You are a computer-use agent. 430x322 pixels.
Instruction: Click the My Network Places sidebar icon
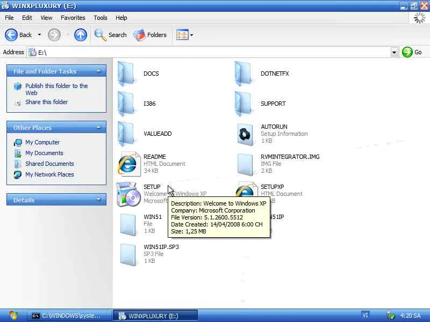[18, 175]
